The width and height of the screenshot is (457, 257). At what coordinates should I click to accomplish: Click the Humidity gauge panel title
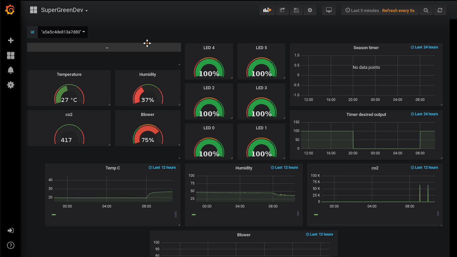148,74
